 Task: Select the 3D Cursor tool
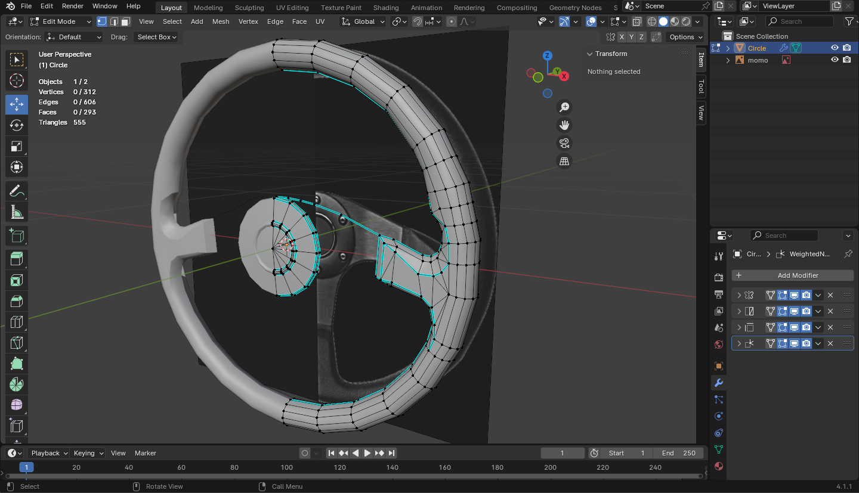(17, 80)
